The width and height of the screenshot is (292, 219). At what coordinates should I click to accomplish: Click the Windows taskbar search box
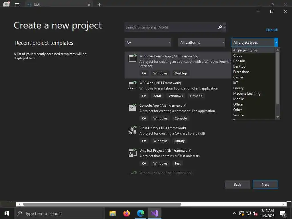(59, 213)
